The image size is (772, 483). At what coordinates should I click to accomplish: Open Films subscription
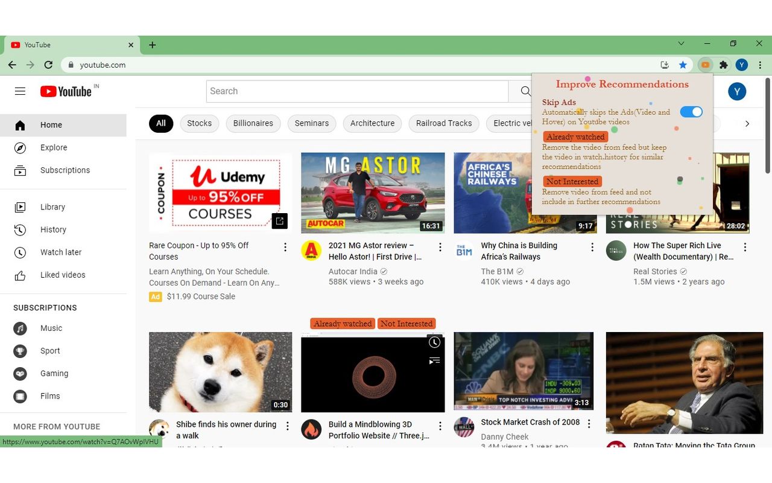63,396
